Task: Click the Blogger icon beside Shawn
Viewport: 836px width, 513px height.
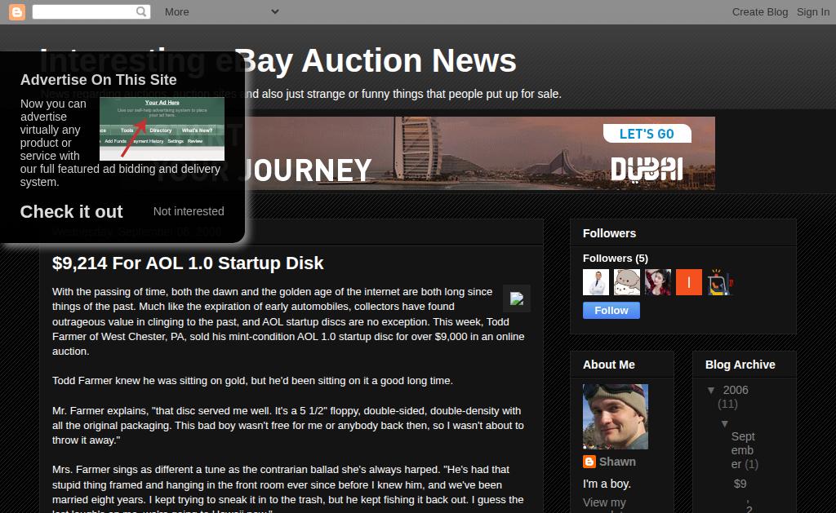Action: click(589, 462)
